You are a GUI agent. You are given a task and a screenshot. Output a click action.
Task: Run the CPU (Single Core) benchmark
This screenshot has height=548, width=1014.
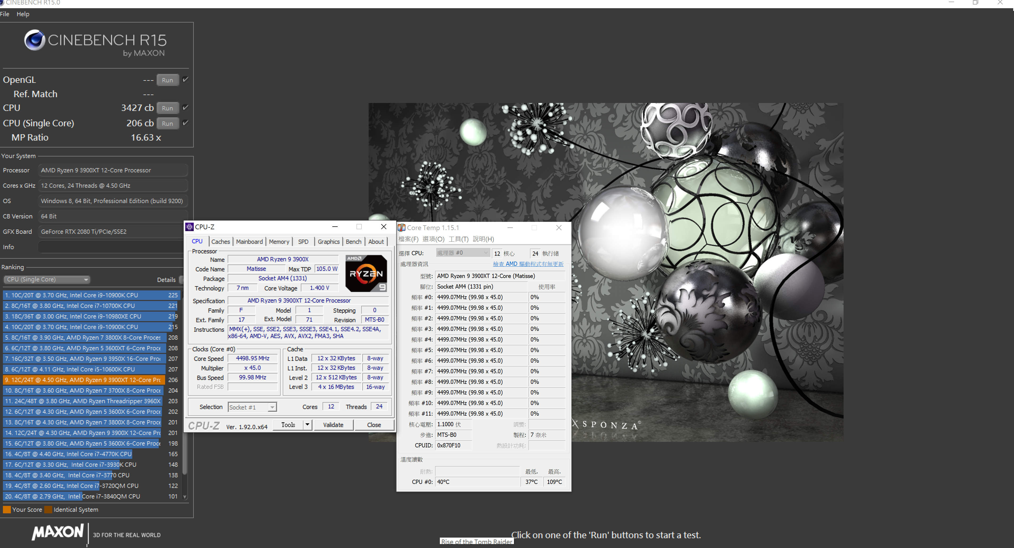pos(168,123)
